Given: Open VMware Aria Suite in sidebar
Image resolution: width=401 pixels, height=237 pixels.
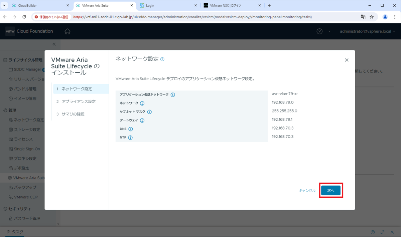Looking at the screenshot, I should coord(26,178).
